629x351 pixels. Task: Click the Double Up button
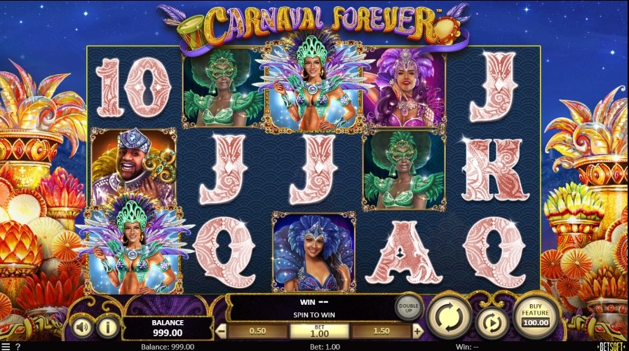(408, 308)
